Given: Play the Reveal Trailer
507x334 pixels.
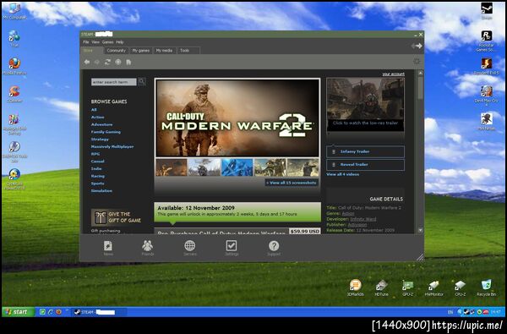Looking at the screenshot, I should [x=365, y=164].
